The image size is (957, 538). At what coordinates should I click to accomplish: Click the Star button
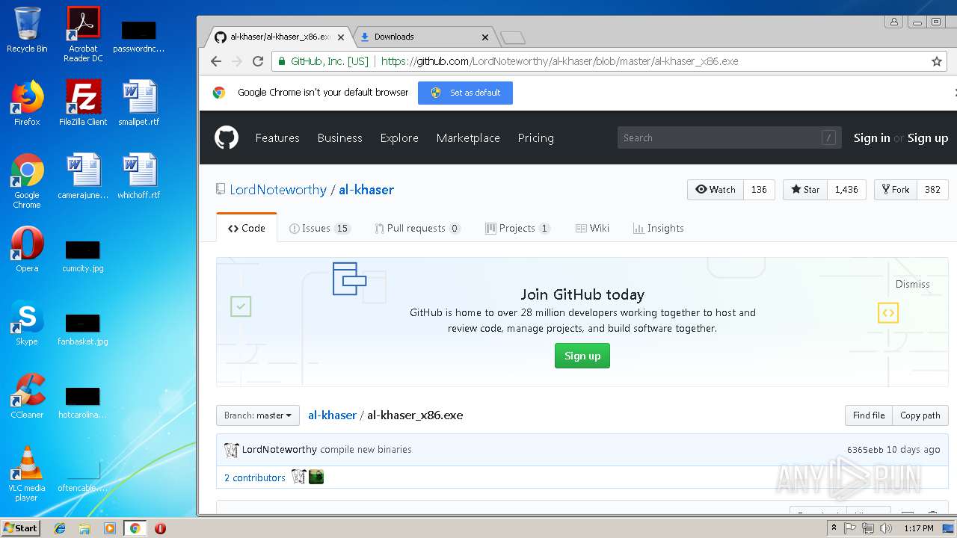click(x=805, y=190)
